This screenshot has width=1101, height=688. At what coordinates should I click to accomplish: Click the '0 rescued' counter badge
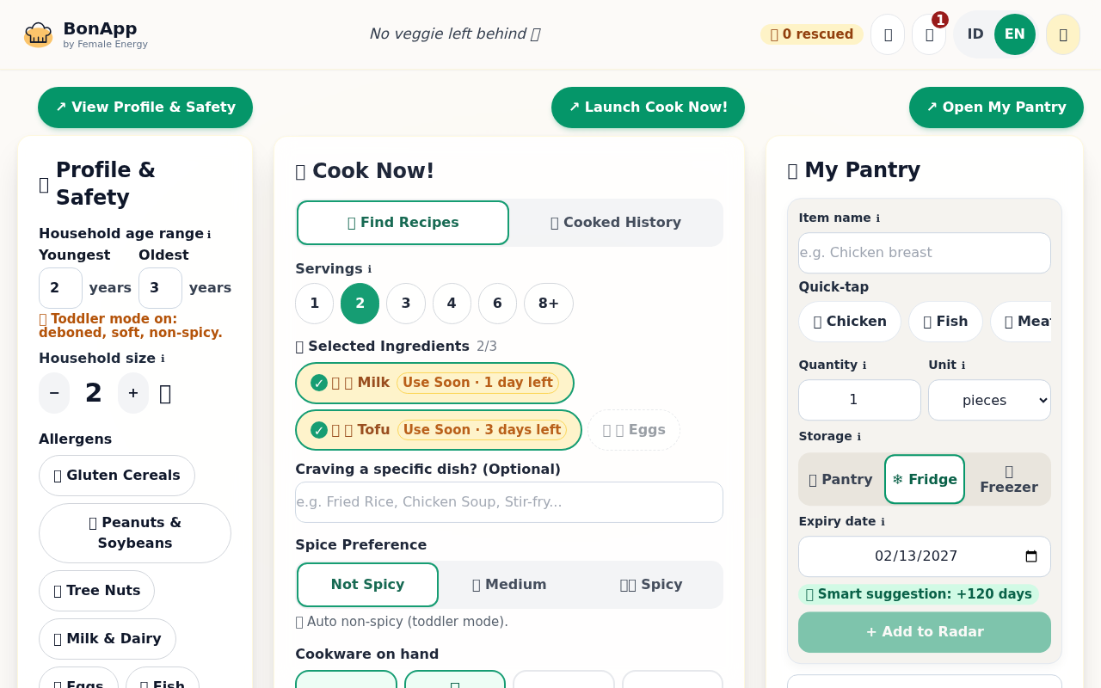[x=812, y=34]
